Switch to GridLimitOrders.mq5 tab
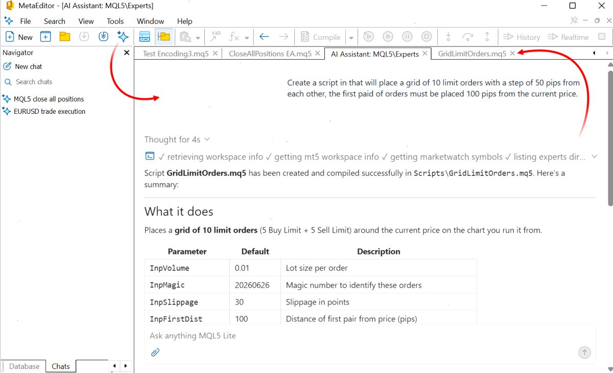 [472, 54]
